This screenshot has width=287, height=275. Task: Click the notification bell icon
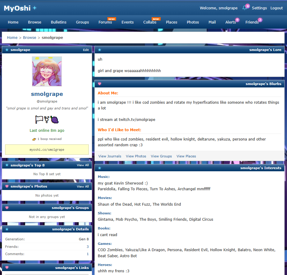pos(245,8)
